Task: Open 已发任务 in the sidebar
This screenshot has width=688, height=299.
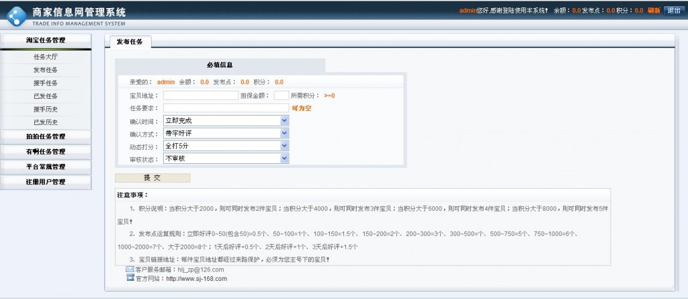Action: (46, 96)
